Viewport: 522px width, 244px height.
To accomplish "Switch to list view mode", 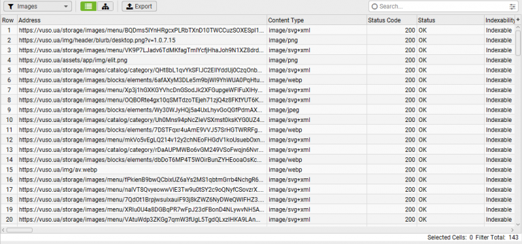I will point(88,6).
